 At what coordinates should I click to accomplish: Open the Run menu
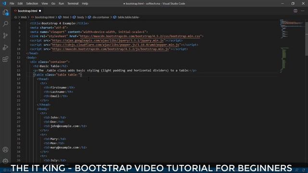coord(61,3)
